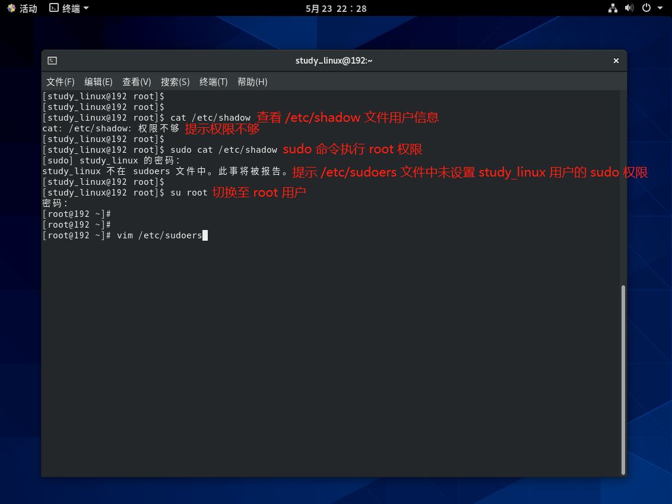Open the 搜索(S) menu

coord(175,82)
